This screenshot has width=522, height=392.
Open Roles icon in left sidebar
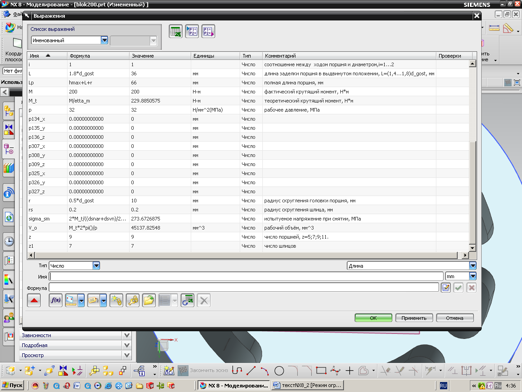pyautogui.click(x=9, y=318)
